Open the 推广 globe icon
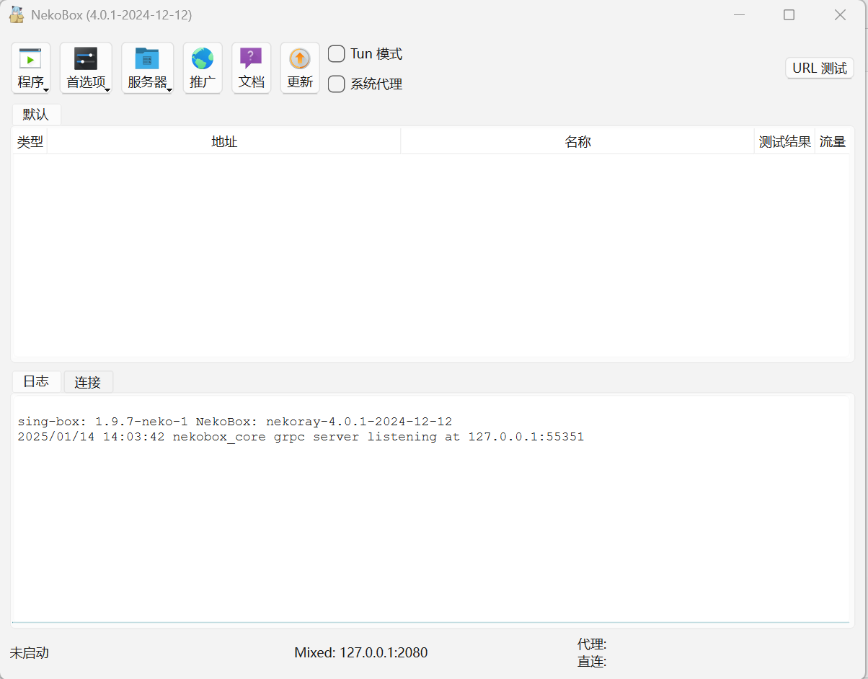Screen dimensions: 868x679 point(203,58)
